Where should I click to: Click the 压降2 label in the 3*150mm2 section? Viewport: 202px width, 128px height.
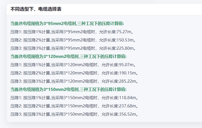[x=16, y=106]
